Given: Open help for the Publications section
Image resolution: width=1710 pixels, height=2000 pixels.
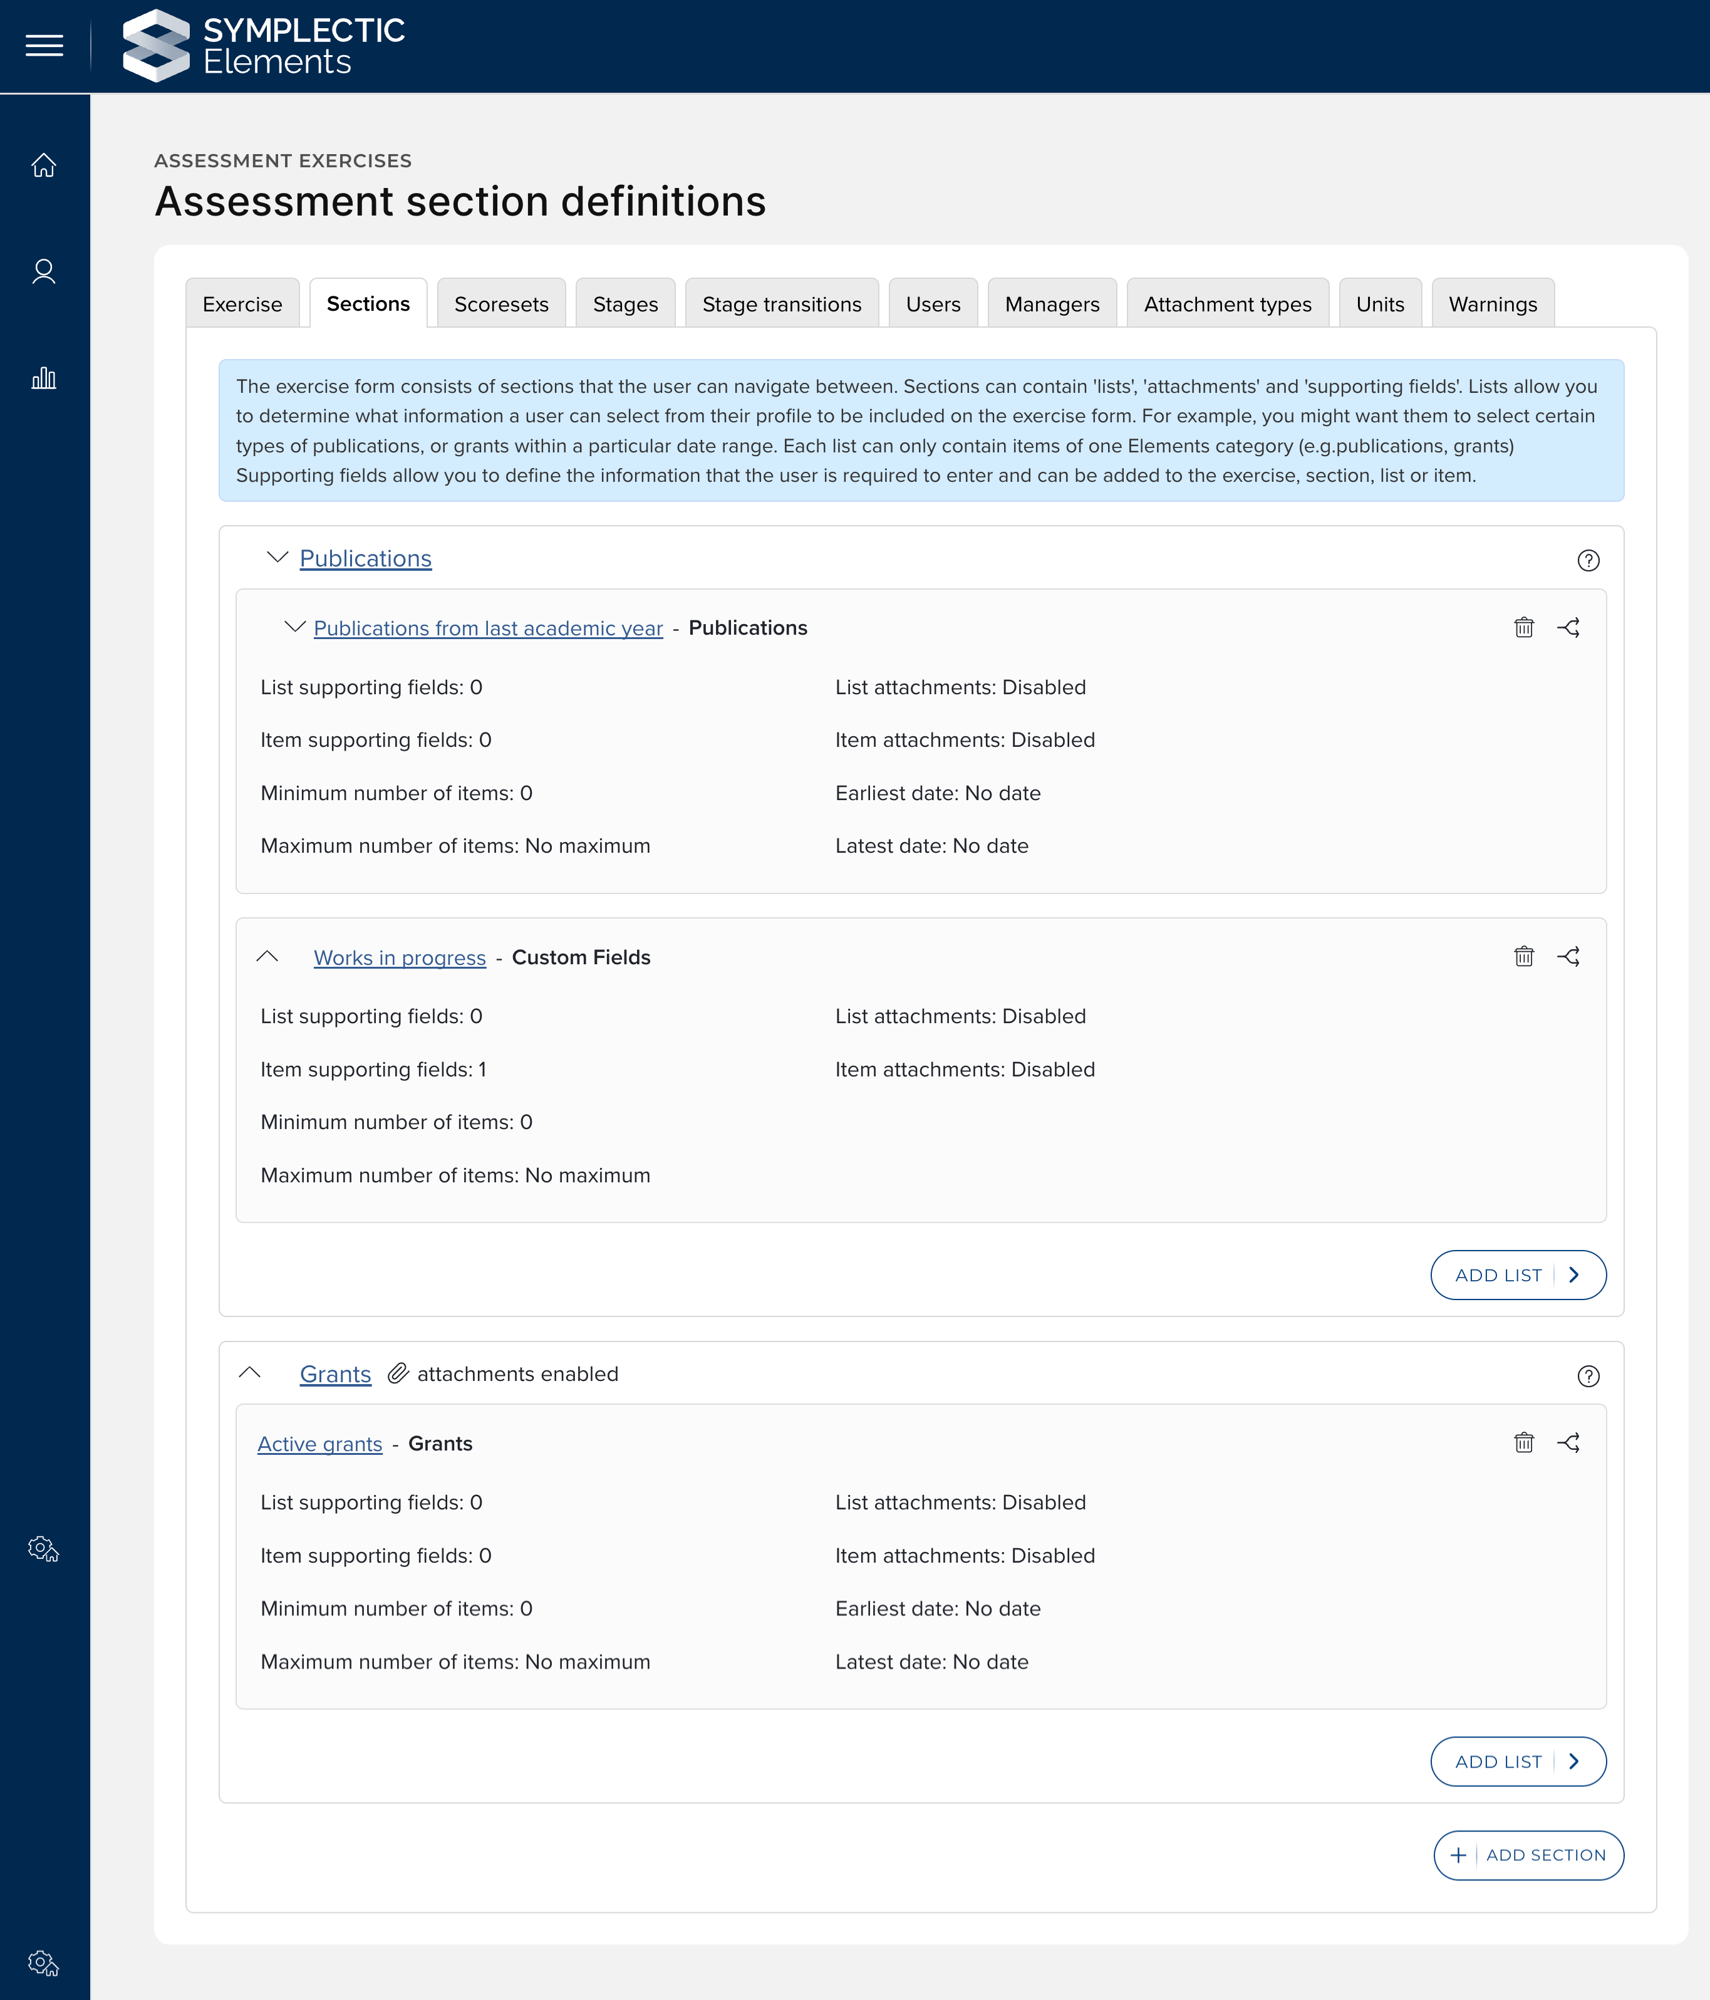Looking at the screenshot, I should (x=1588, y=561).
